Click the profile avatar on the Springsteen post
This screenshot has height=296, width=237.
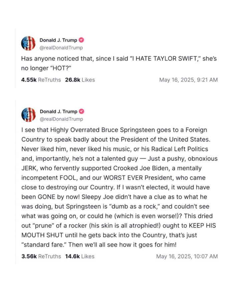(x=28, y=115)
